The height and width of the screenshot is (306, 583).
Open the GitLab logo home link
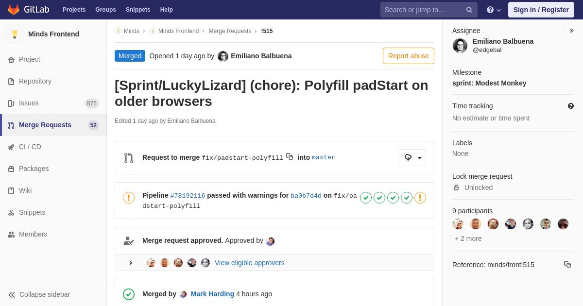(x=28, y=10)
